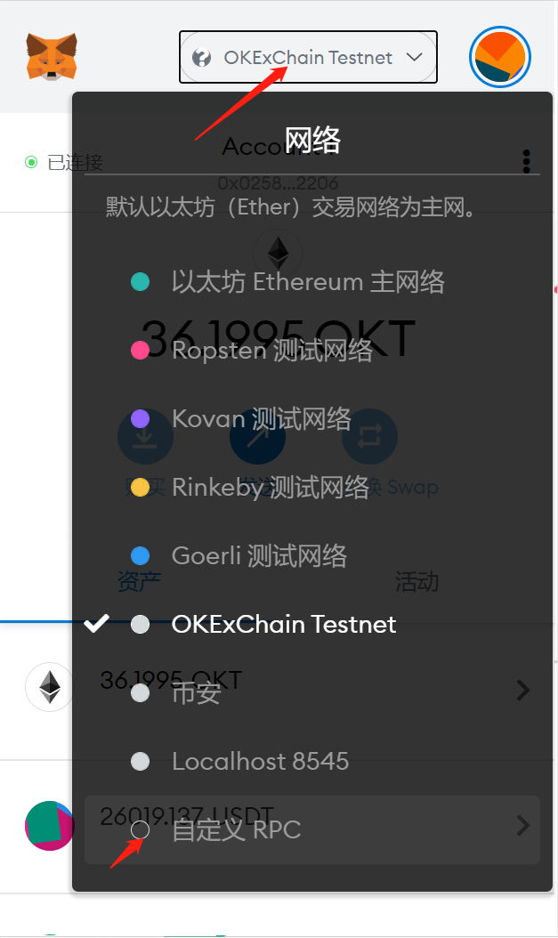Image resolution: width=558 pixels, height=938 pixels.
Task: Click the MetaMask fox logo
Action: (x=51, y=56)
